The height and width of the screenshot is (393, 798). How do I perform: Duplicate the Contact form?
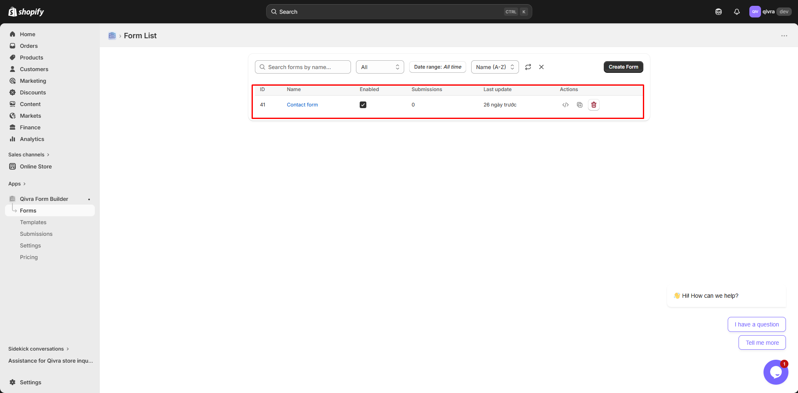580,105
